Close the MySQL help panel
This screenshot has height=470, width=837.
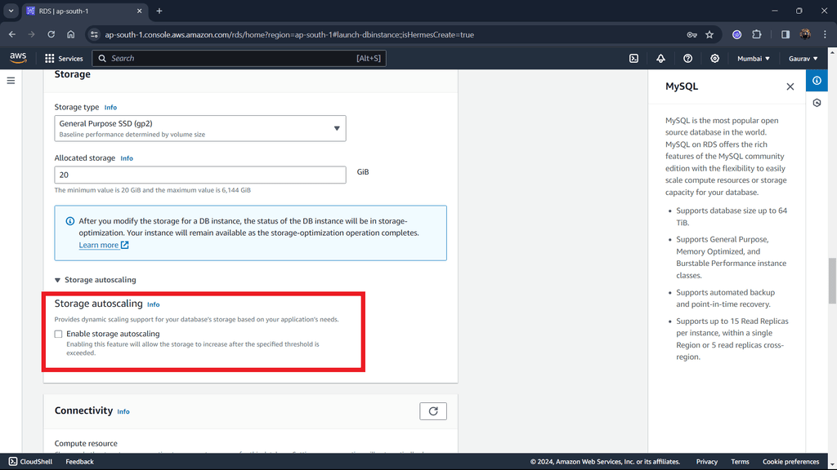790,86
